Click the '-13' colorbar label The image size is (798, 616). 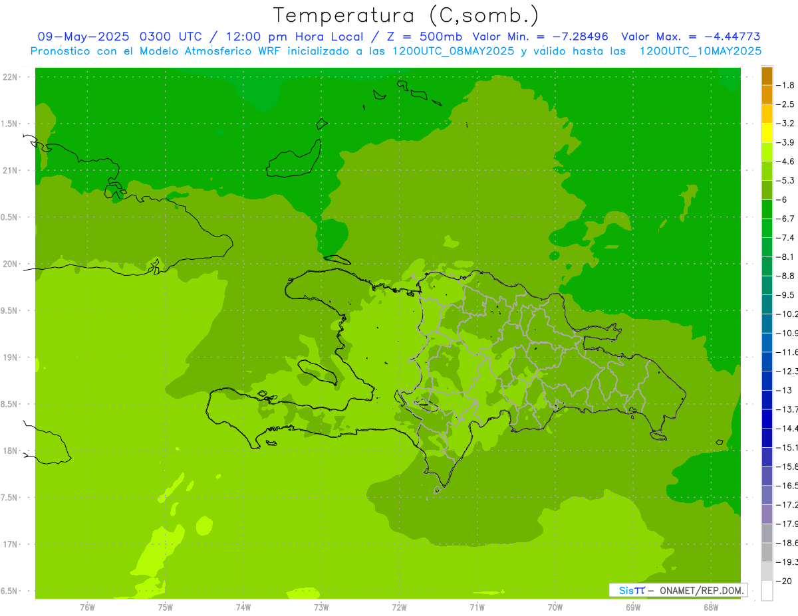(783, 391)
